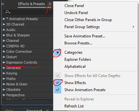The image size is (139, 111).
Task: Open Browse Presets… entry
Action: tap(78, 43)
